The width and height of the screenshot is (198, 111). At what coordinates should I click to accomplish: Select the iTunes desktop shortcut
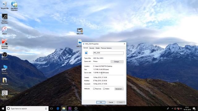[x=5, y=31]
